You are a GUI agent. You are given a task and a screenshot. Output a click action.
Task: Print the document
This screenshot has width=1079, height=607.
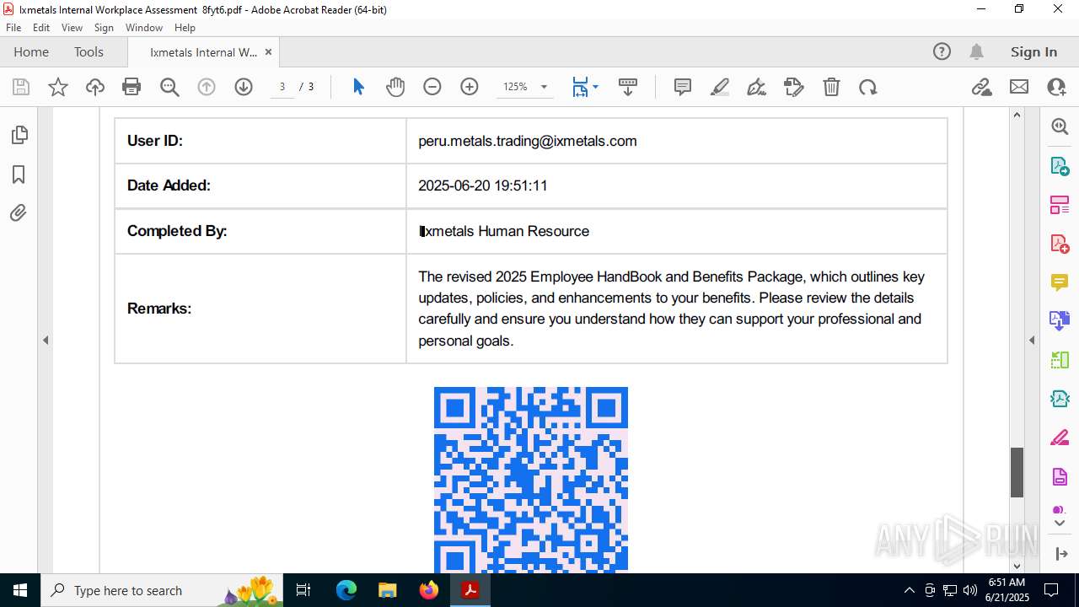(132, 87)
